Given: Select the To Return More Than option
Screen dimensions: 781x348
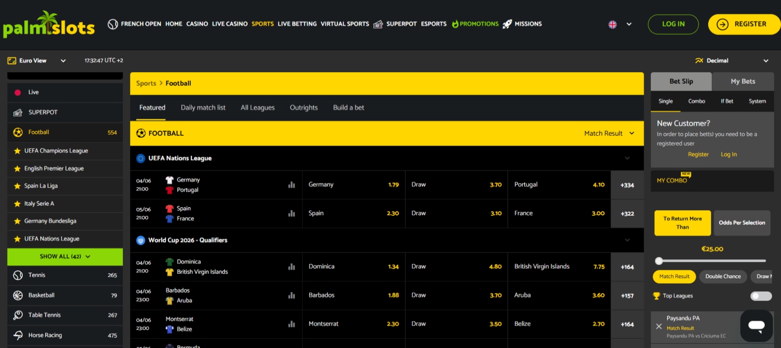Looking at the screenshot, I should (x=682, y=223).
